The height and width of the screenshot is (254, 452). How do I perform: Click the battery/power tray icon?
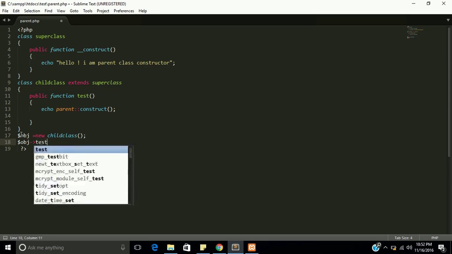tap(393, 248)
